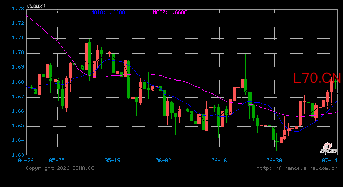The image size is (343, 187).
Task: Select the 1.67 price axis label
Action: pyautogui.click(x=18, y=97)
